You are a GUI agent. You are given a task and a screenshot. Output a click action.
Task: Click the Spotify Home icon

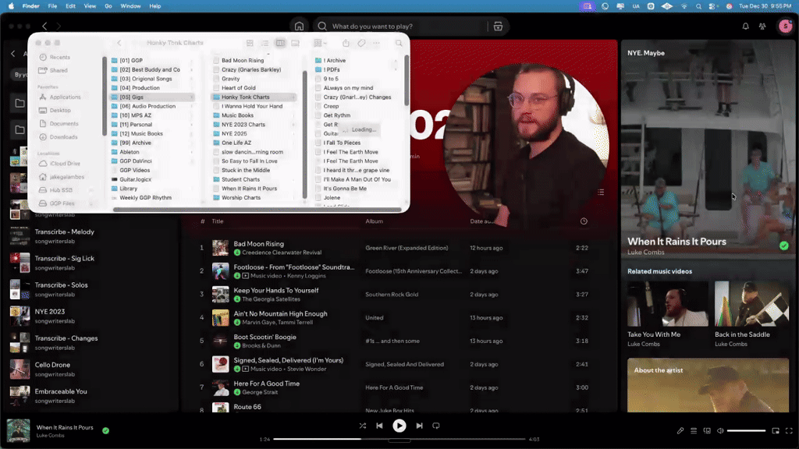(299, 27)
